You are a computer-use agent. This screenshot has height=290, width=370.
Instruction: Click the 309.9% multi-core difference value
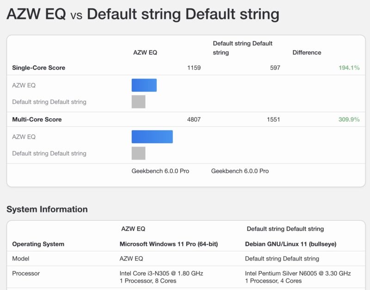(349, 120)
